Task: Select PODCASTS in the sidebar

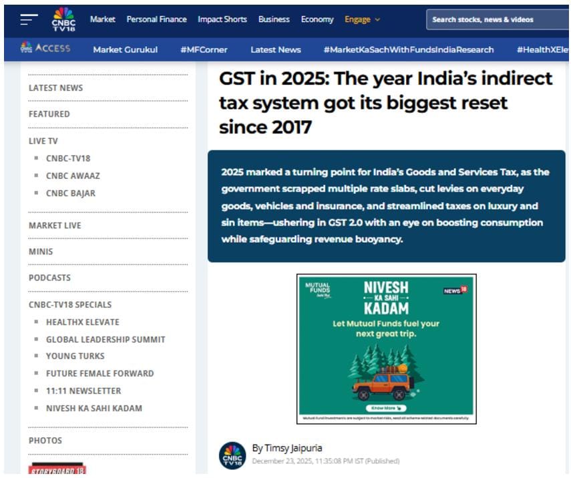Action: (x=50, y=278)
